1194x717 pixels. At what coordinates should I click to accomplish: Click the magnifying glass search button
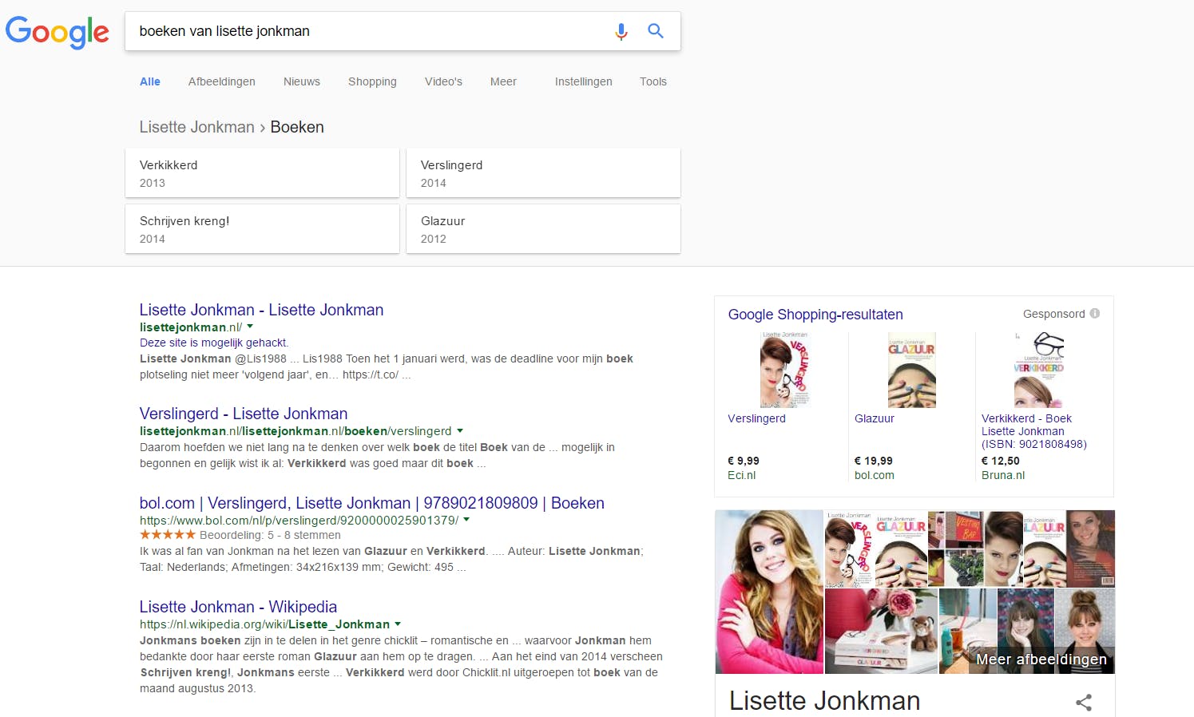pos(656,31)
